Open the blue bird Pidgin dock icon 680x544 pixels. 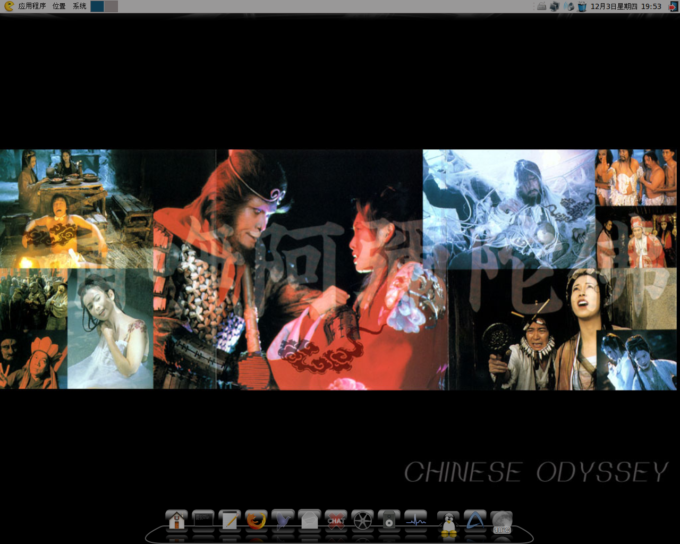(x=283, y=521)
